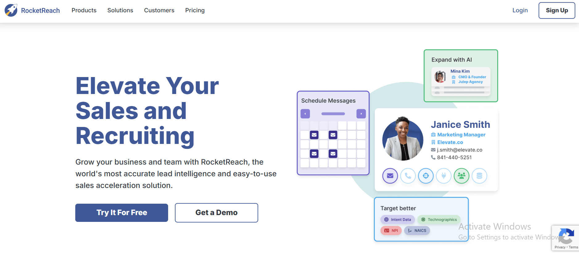The image size is (579, 253).
Task: Open the reCAPTCHA Privacy link
Action: click(x=560, y=247)
